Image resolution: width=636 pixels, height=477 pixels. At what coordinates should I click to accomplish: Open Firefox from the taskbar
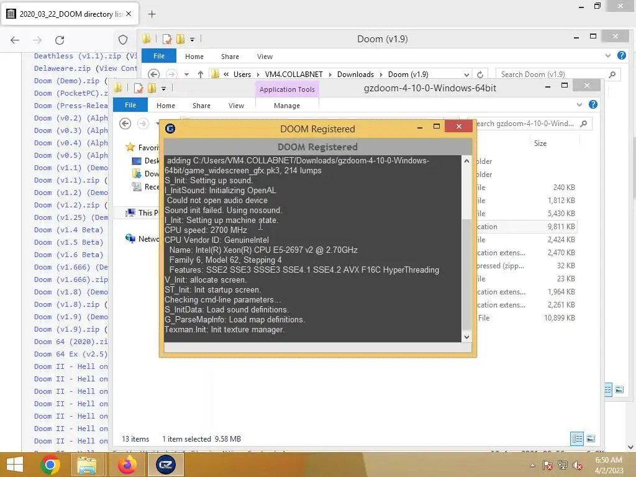tap(127, 465)
